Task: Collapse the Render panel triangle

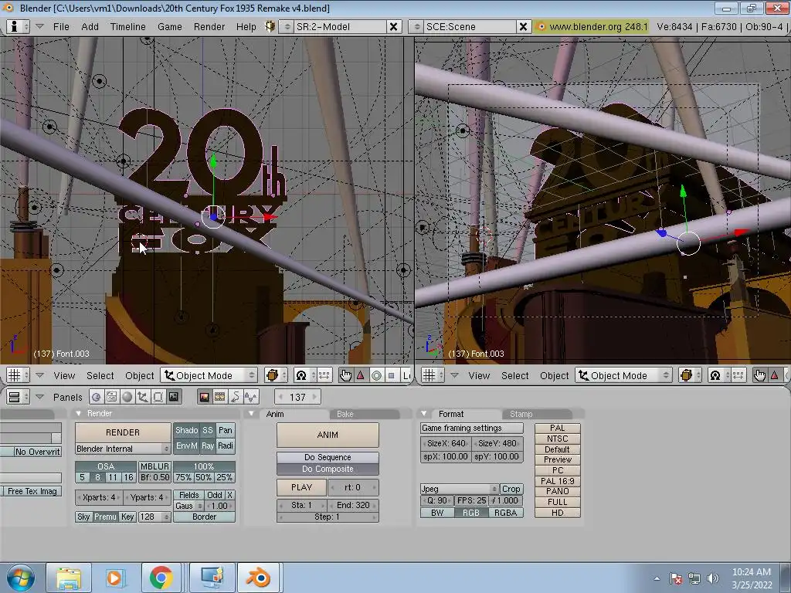Action: tap(78, 414)
